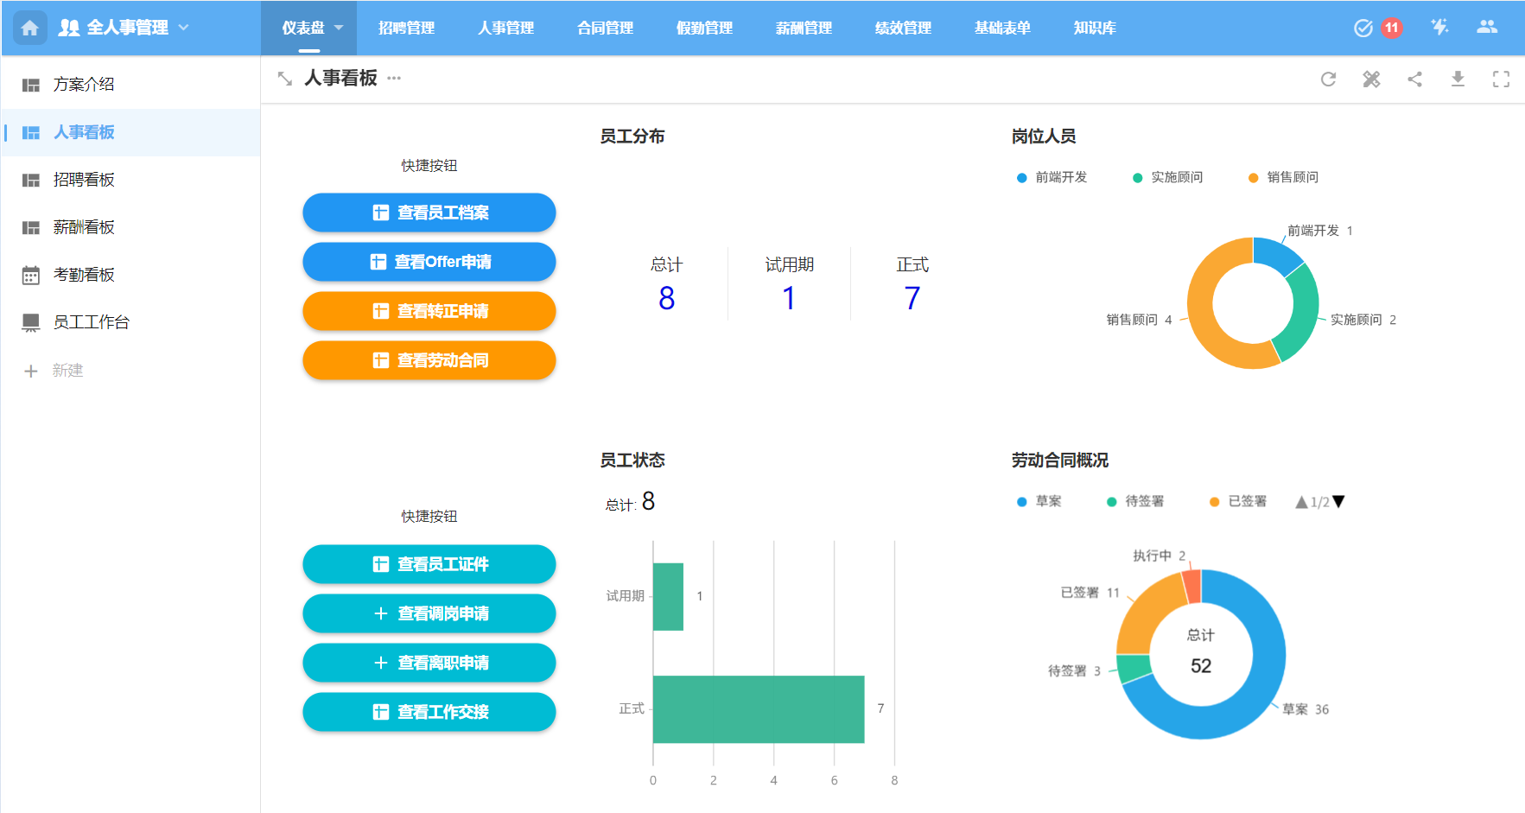Click the 查看离职申请 button
The height and width of the screenshot is (813, 1525).
429,663
